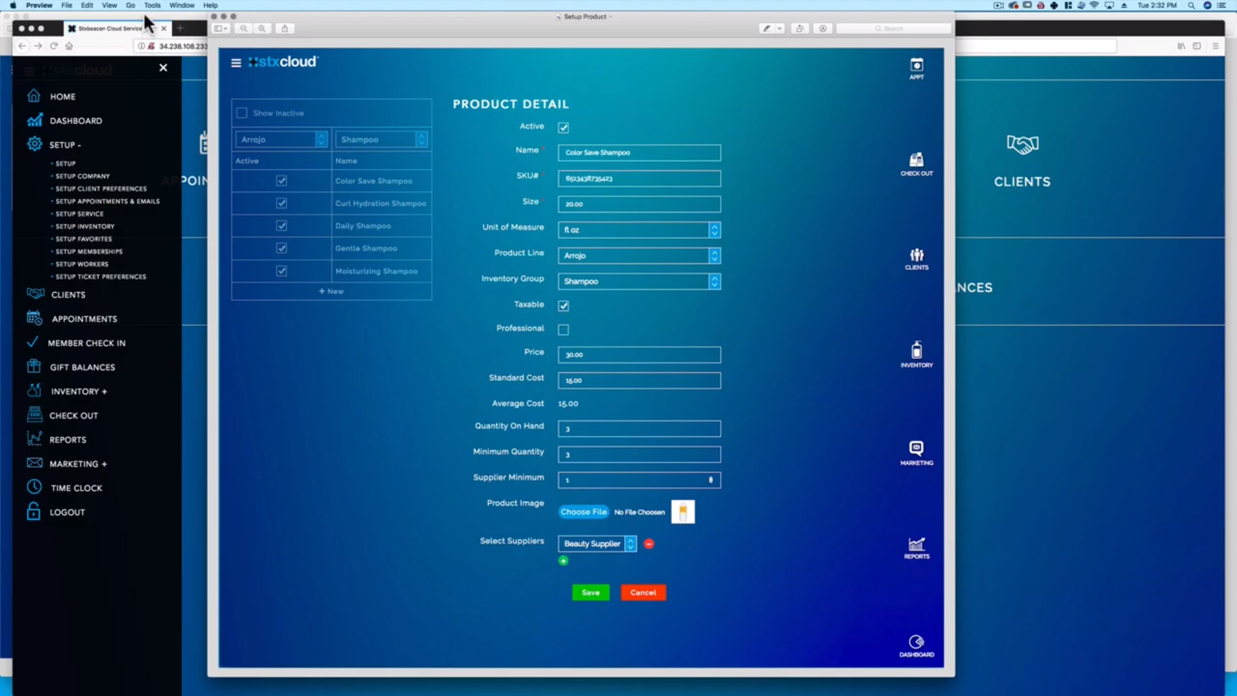Toggle the Taxable checkbox
Image resolution: width=1237 pixels, height=696 pixels.
click(x=564, y=305)
